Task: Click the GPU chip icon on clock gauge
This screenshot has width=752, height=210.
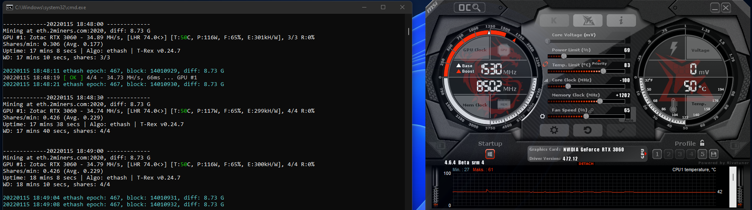Action: pos(504,50)
